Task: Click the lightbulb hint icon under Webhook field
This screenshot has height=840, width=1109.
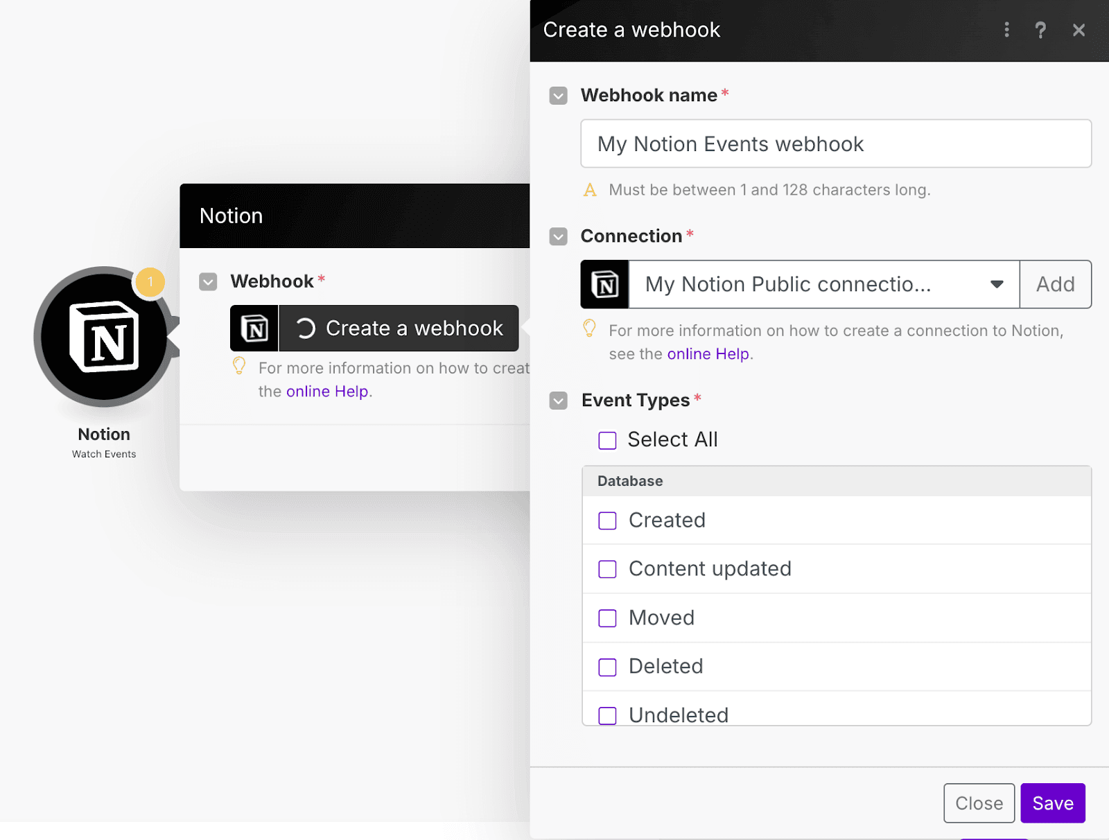Action: 239,366
